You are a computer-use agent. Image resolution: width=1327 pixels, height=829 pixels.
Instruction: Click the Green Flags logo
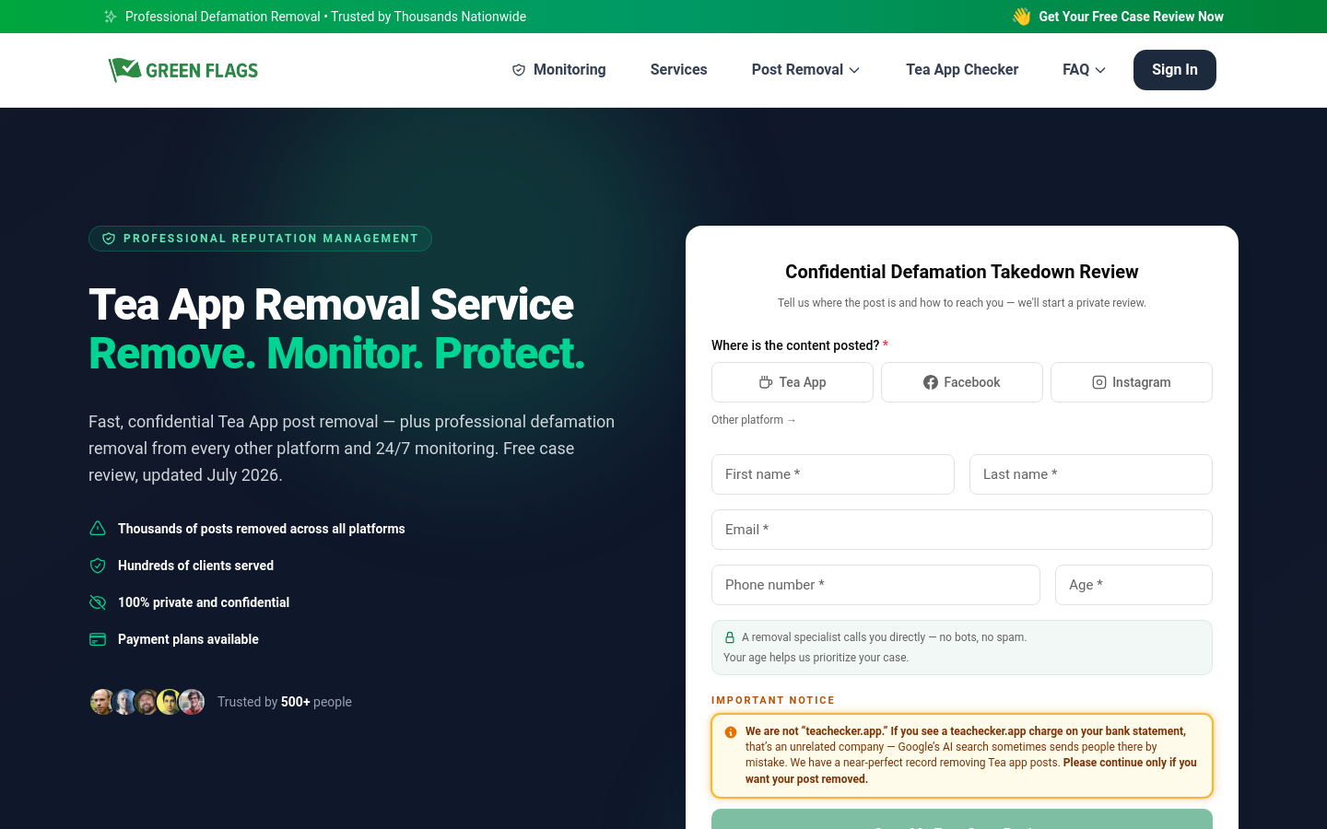(x=183, y=70)
